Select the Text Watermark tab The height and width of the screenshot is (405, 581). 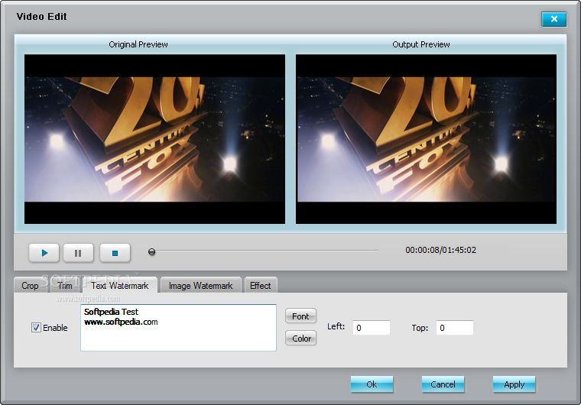tap(120, 285)
